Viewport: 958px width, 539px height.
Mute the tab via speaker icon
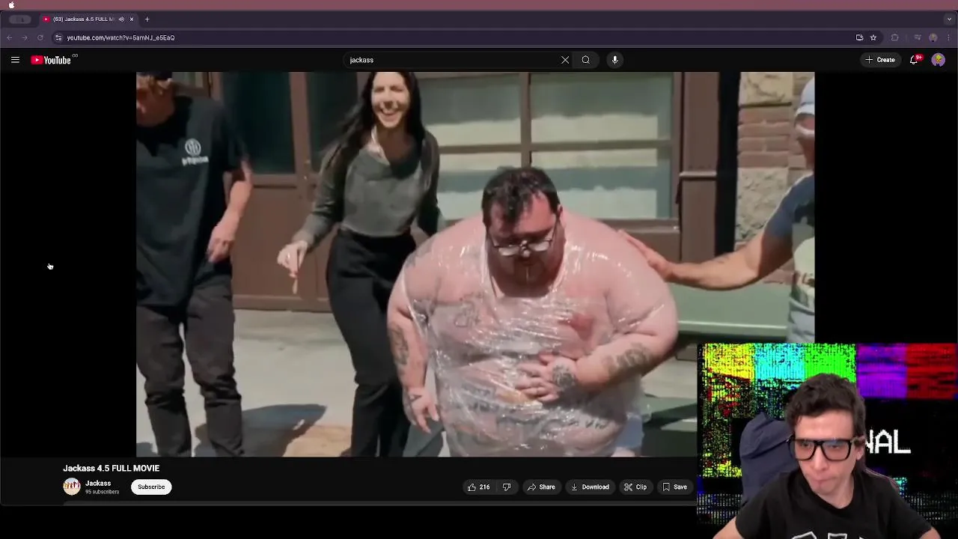pos(121,19)
